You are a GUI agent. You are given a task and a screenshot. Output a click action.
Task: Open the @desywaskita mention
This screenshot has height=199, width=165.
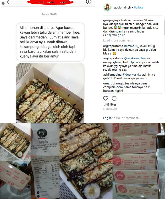coord(132,75)
